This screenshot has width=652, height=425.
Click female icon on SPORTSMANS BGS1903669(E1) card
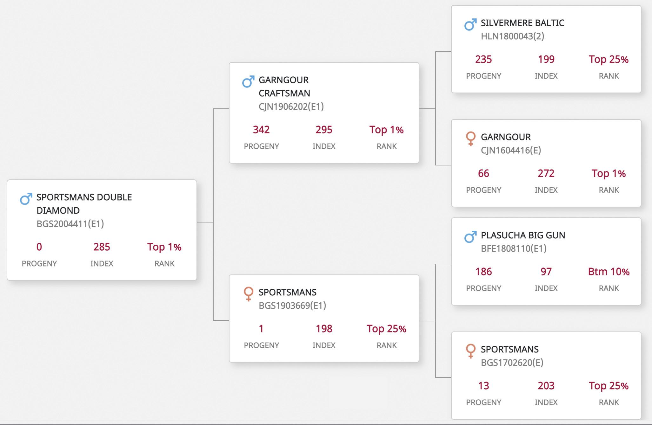[248, 294]
